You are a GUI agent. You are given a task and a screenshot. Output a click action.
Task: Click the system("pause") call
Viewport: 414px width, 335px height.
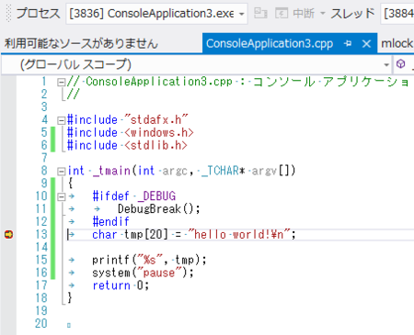click(143, 273)
